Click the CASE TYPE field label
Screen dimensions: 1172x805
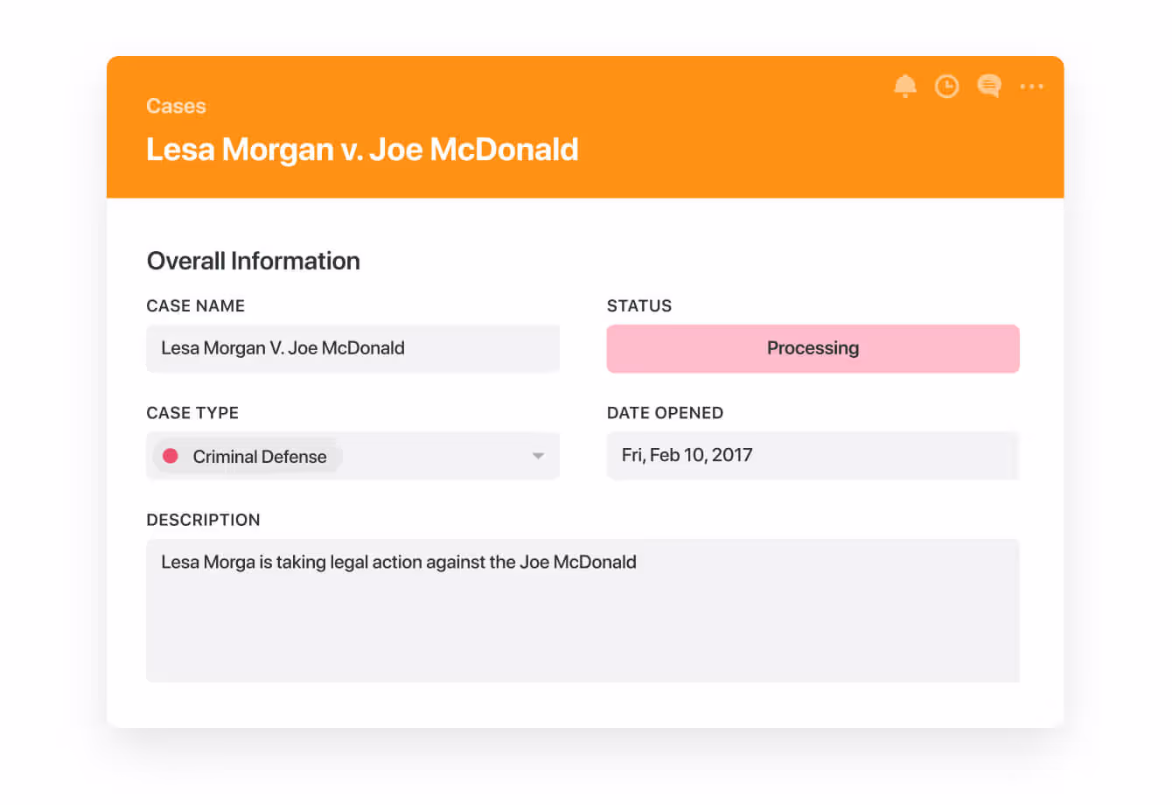pyautogui.click(x=192, y=413)
